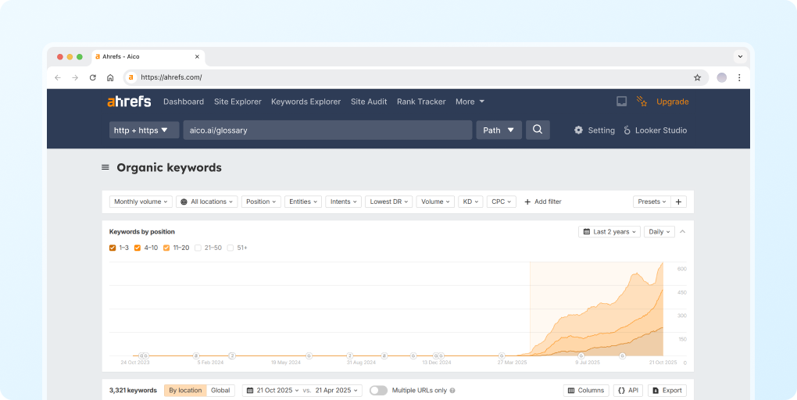Click the hamburger menu beside Organic keywords
The image size is (797, 400).
(105, 167)
